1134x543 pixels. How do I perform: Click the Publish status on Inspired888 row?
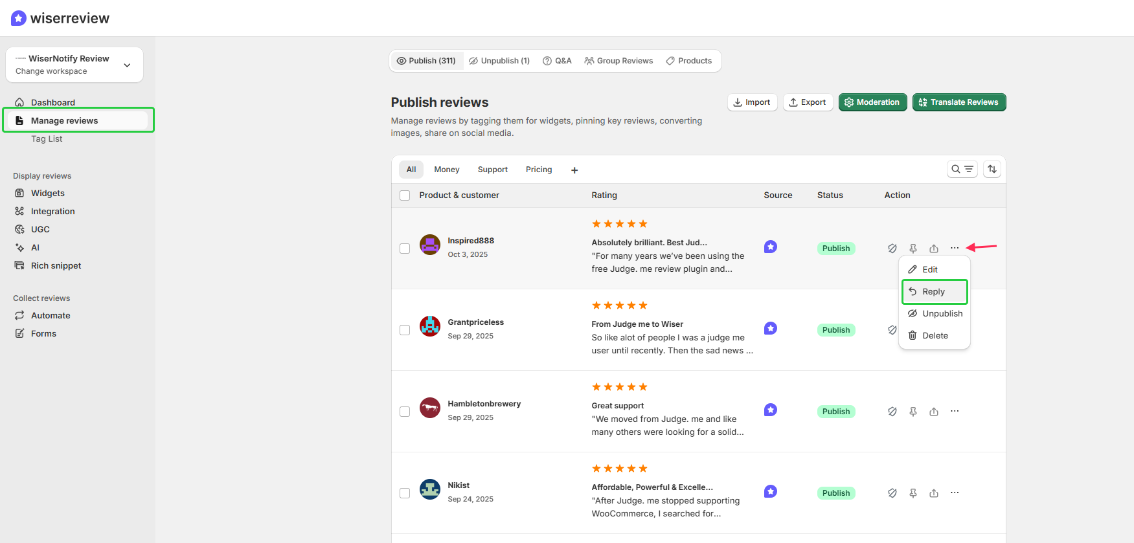836,249
